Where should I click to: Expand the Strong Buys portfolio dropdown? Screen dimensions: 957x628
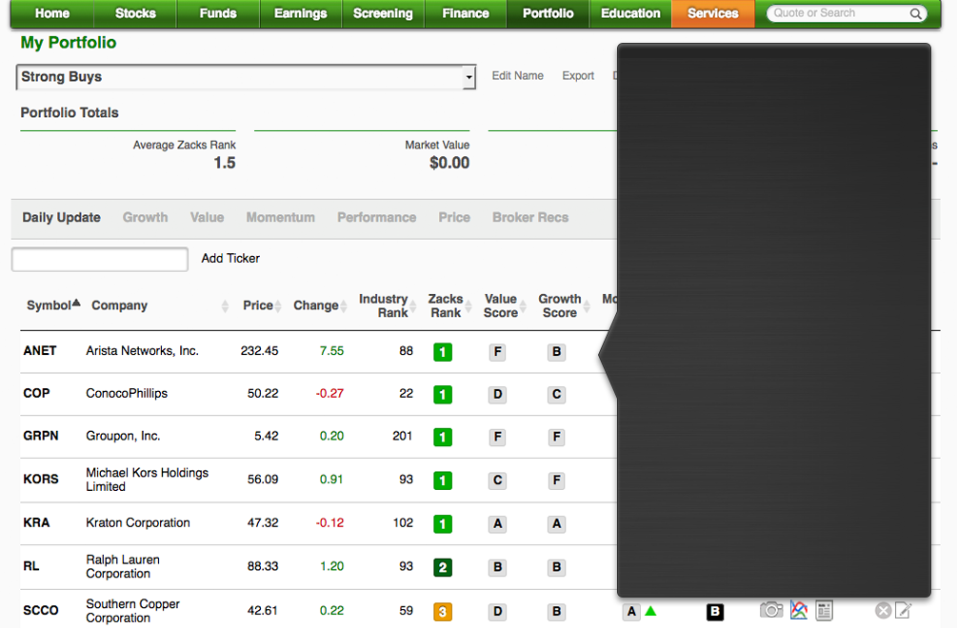click(x=469, y=78)
